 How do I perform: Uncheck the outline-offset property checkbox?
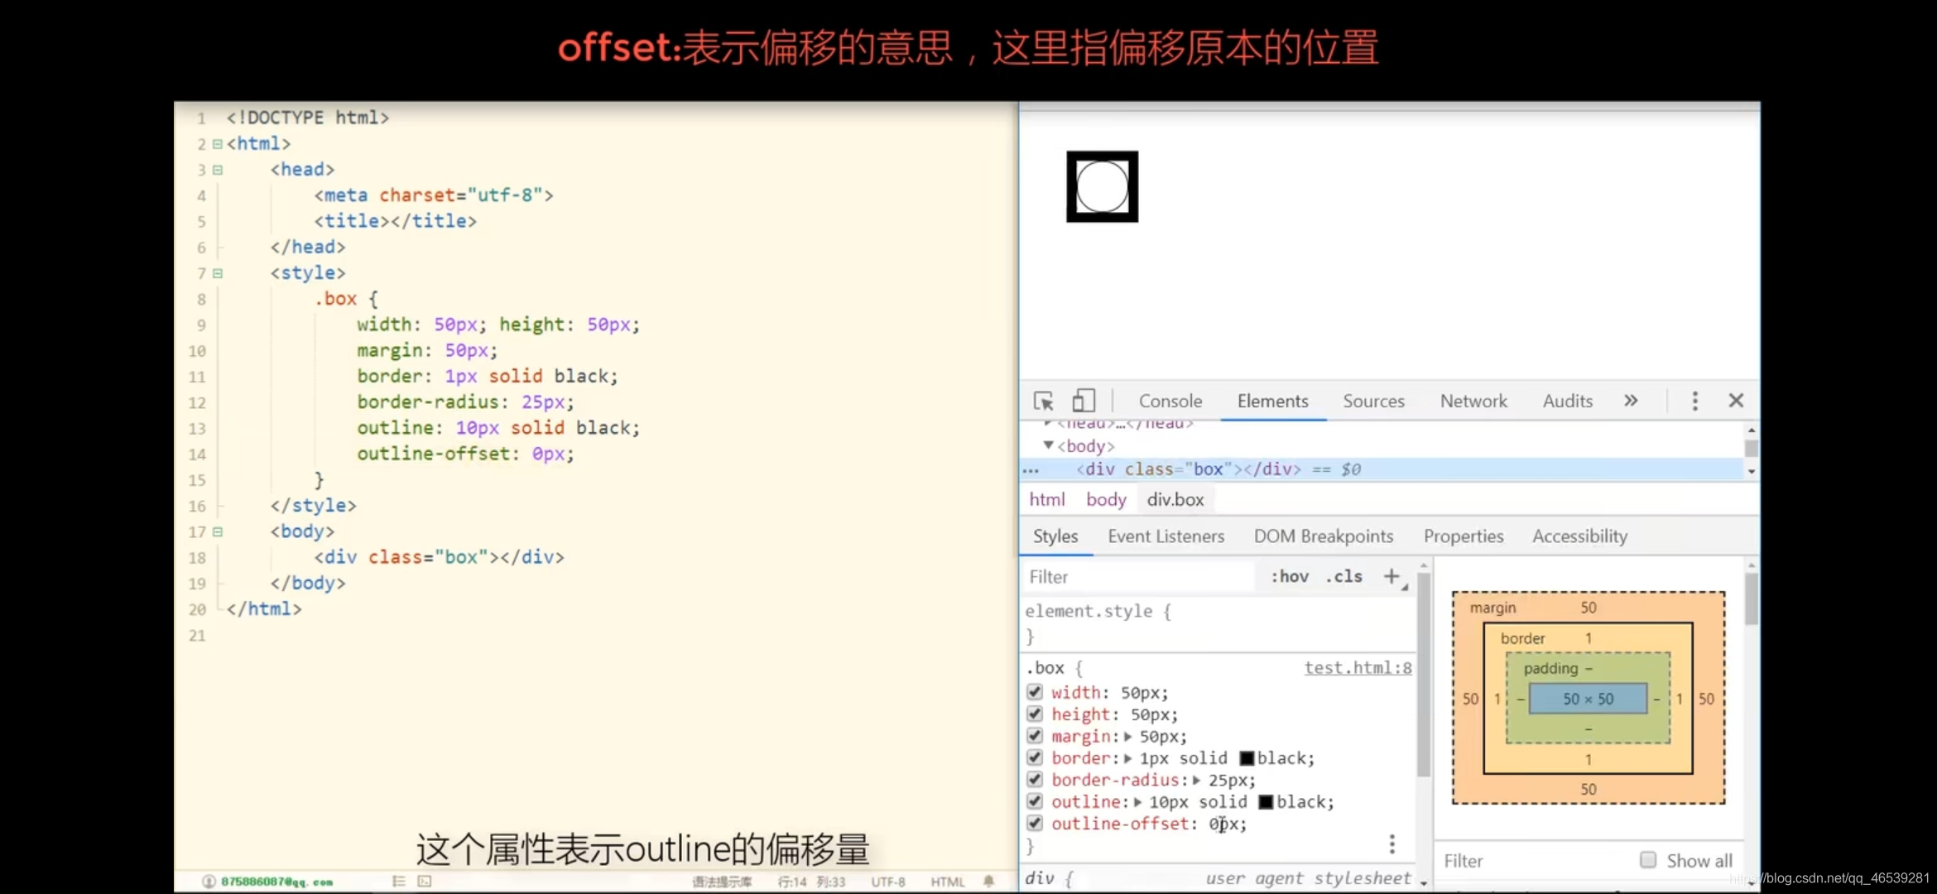[1034, 823]
